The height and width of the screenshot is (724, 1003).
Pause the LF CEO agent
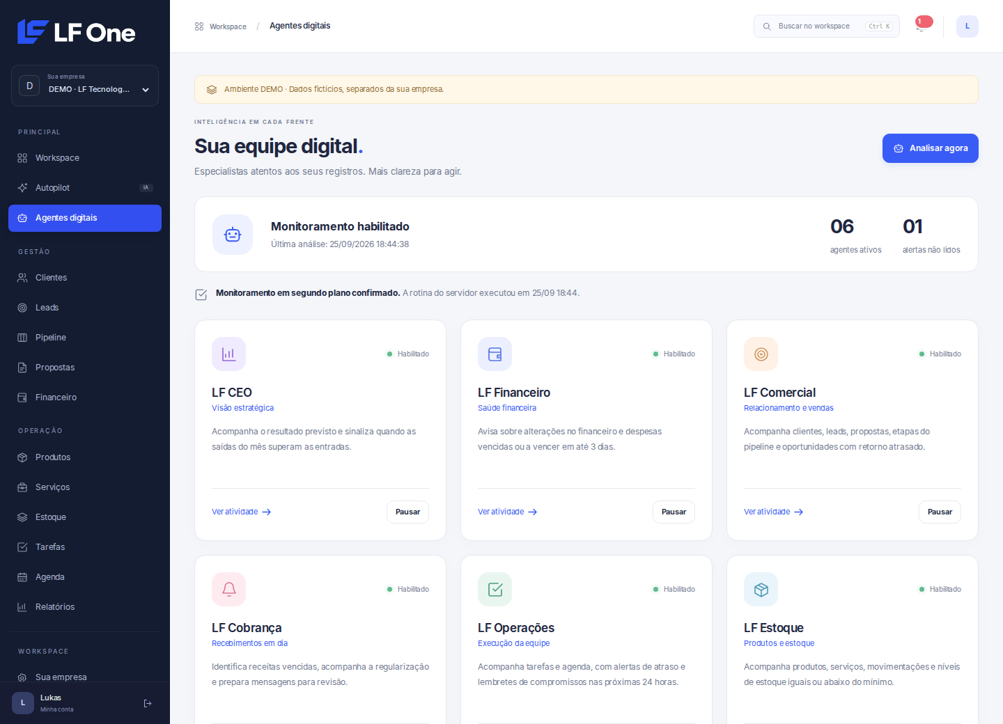407,512
